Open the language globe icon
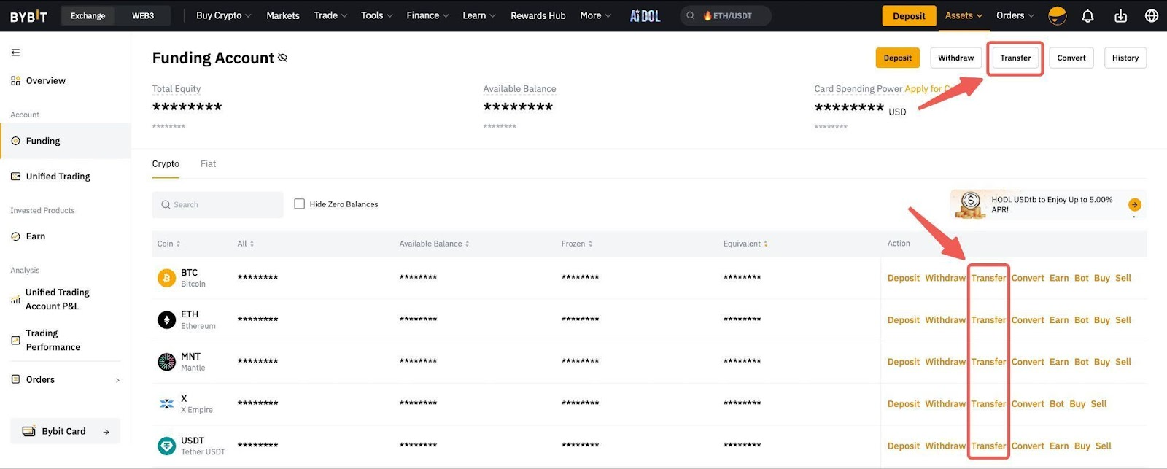 pos(1152,16)
